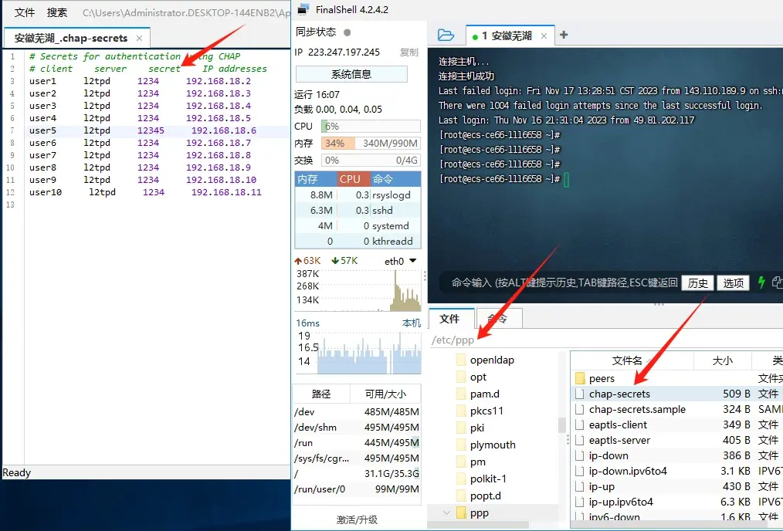This screenshot has width=783, height=531.
Task: Click the 路径 disk column header
Action: [x=321, y=394]
